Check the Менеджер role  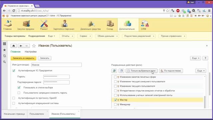click(x=115, y=104)
